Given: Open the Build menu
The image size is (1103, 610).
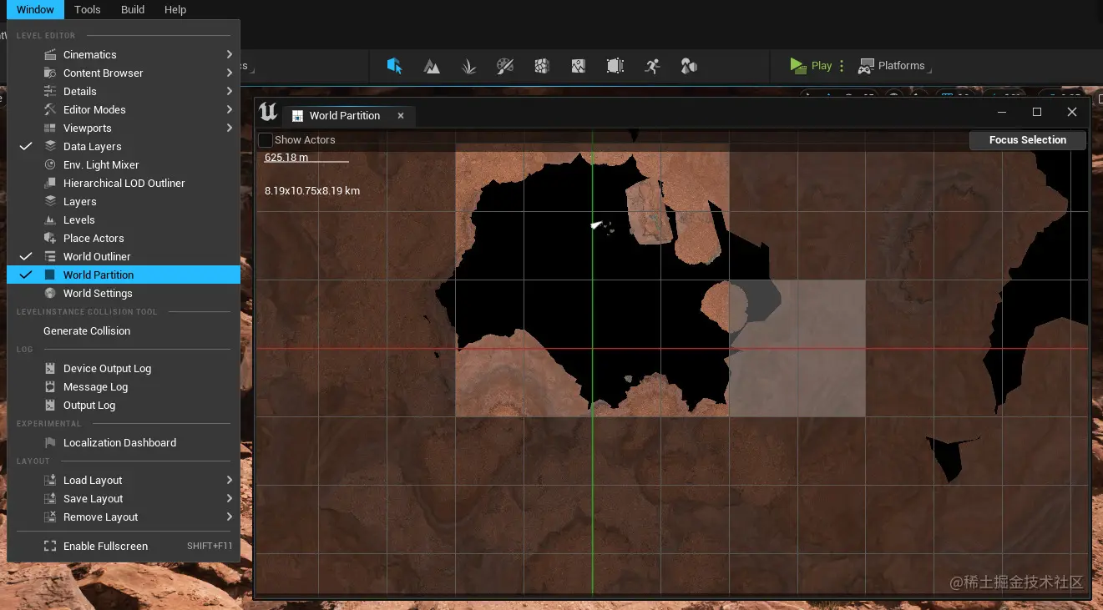Looking at the screenshot, I should 133,10.
